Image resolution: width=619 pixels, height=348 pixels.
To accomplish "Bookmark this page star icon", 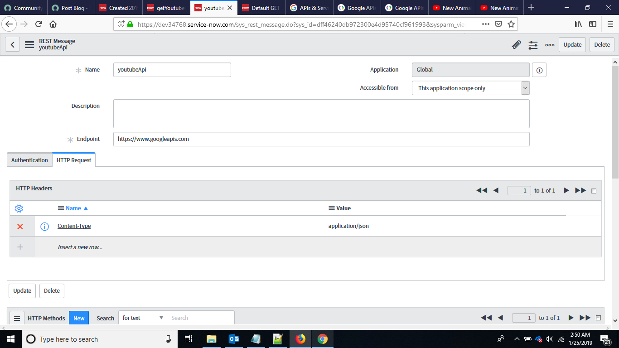I will coord(511,24).
